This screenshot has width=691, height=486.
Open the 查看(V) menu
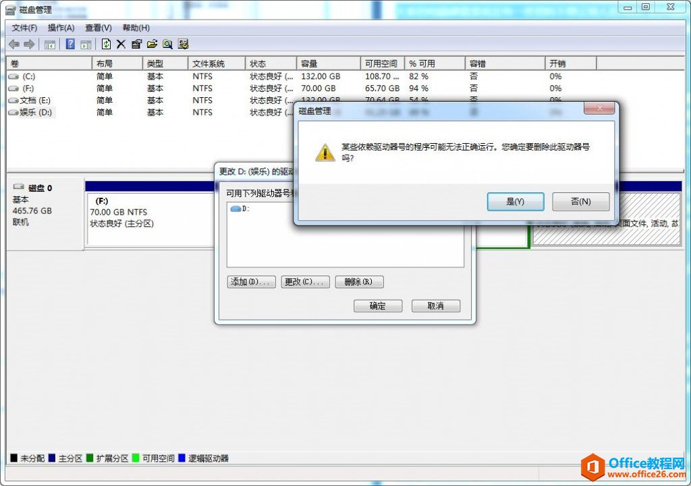(99, 28)
